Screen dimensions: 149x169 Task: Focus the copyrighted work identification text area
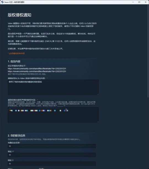(53, 115)
